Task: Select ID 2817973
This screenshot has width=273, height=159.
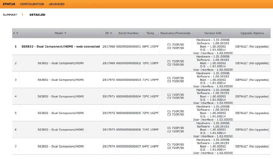Action: pos(109,130)
